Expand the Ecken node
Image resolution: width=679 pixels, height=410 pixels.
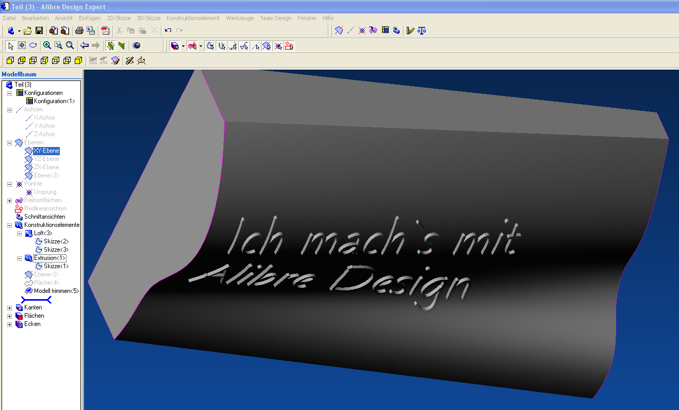click(10, 324)
